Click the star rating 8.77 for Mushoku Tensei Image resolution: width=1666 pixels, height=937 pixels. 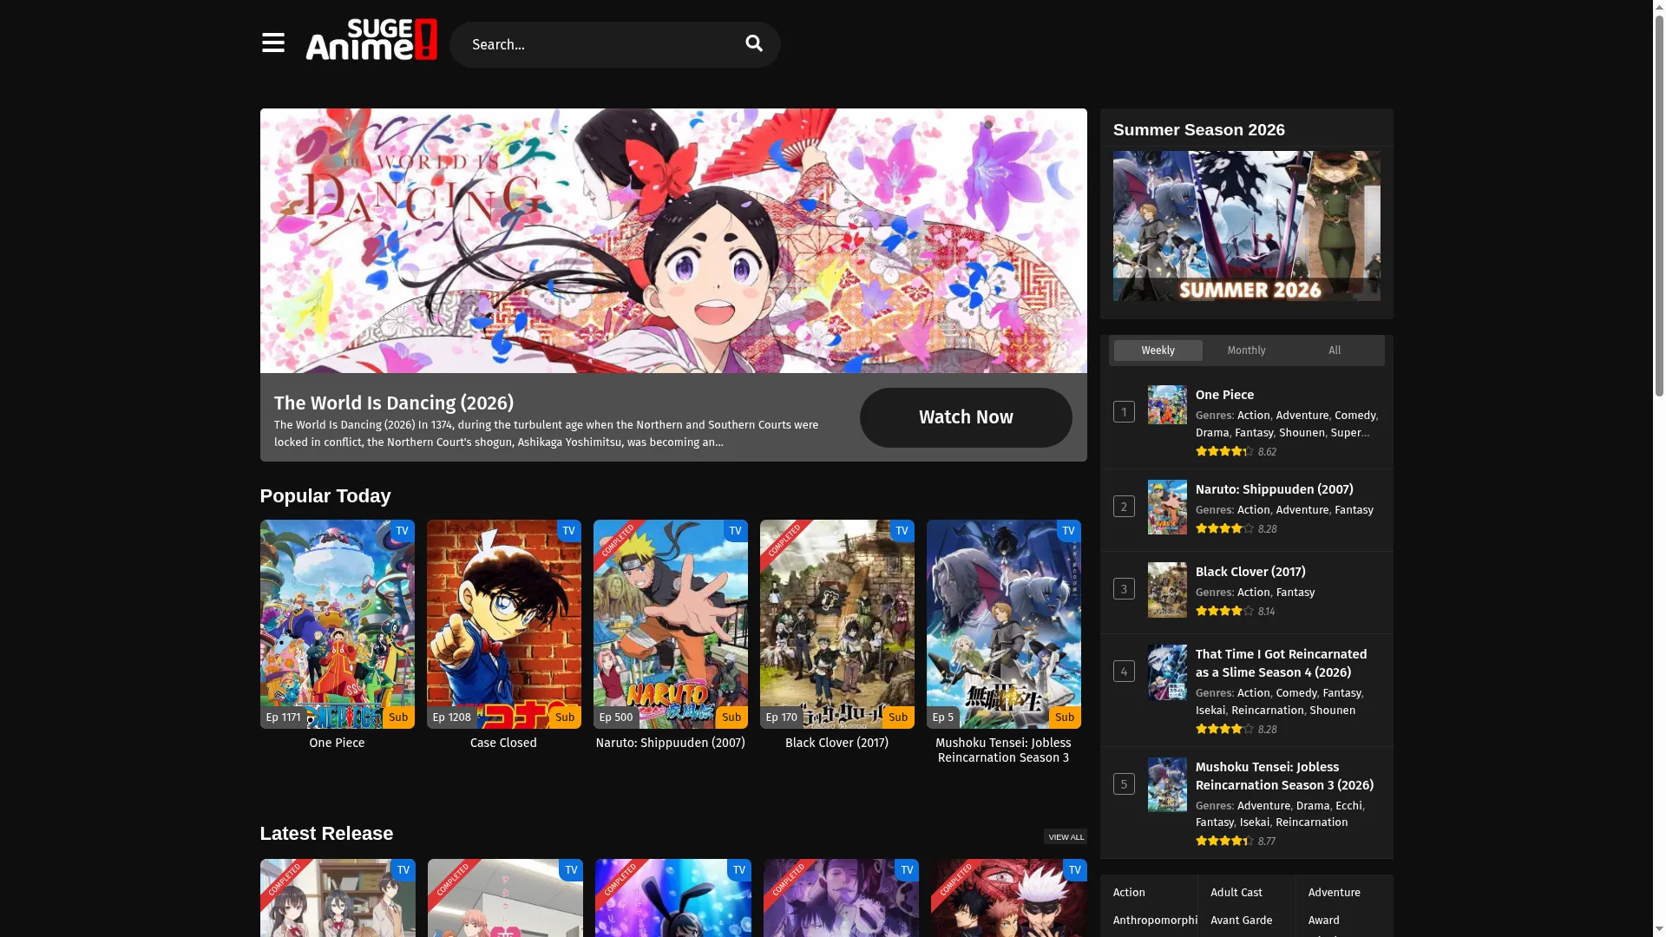1236,842
